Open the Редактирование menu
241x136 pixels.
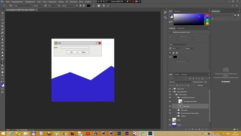click(17, 2)
